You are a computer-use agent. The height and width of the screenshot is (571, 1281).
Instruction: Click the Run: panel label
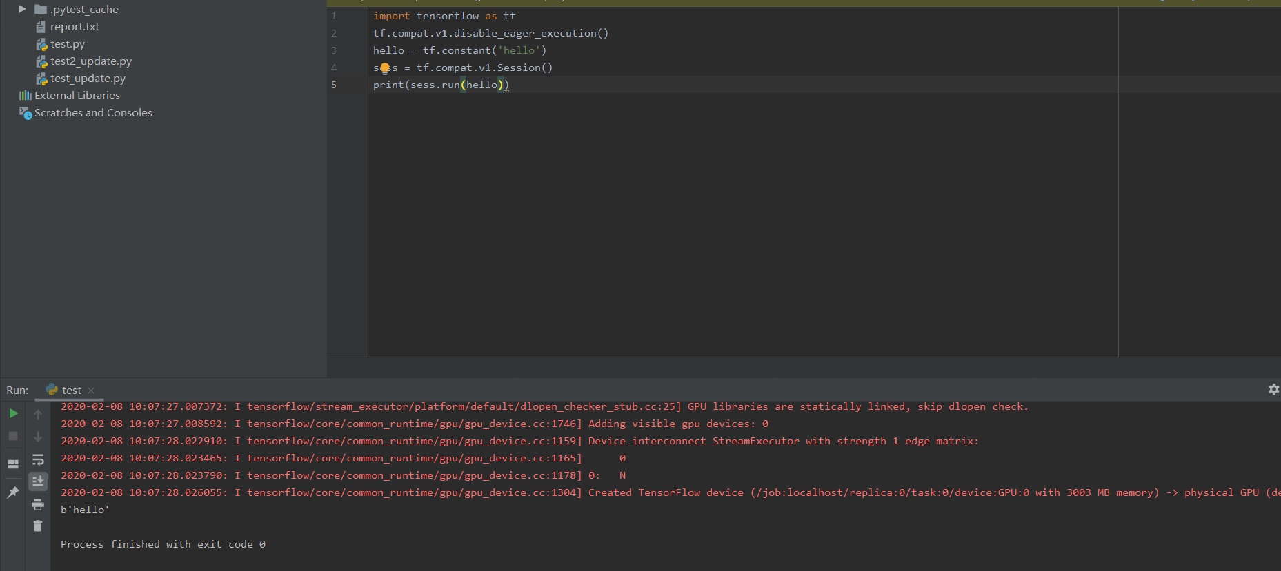[17, 390]
